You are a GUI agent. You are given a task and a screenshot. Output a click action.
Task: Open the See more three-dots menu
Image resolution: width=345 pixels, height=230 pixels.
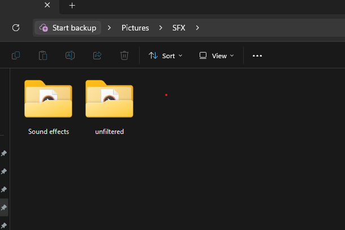(x=257, y=56)
